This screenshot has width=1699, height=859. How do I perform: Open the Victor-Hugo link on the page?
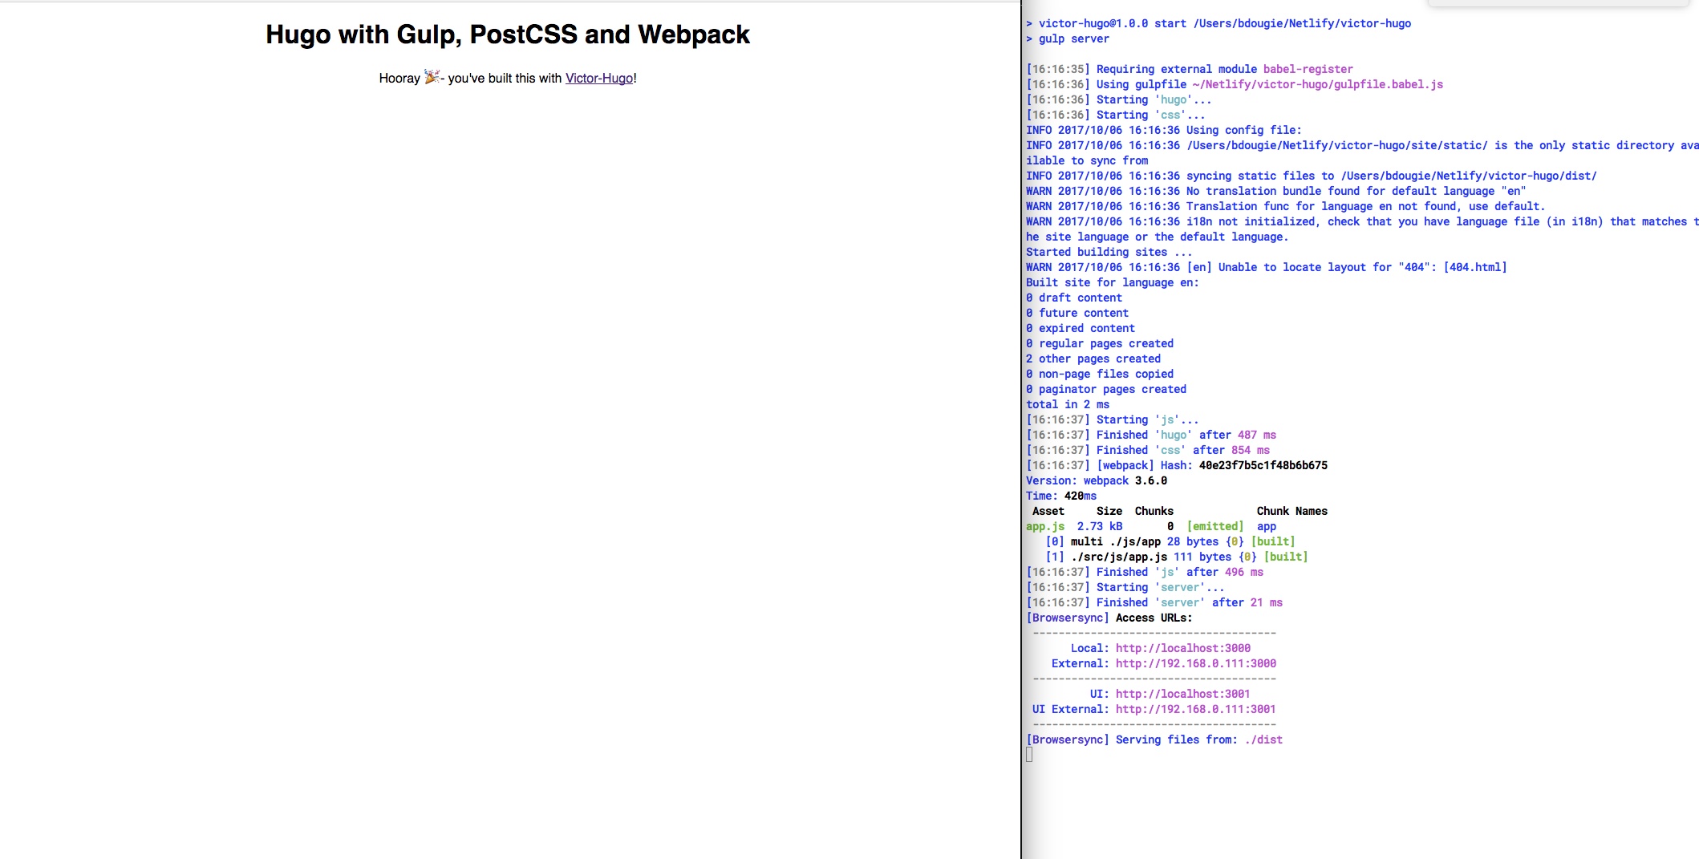pyautogui.click(x=599, y=78)
